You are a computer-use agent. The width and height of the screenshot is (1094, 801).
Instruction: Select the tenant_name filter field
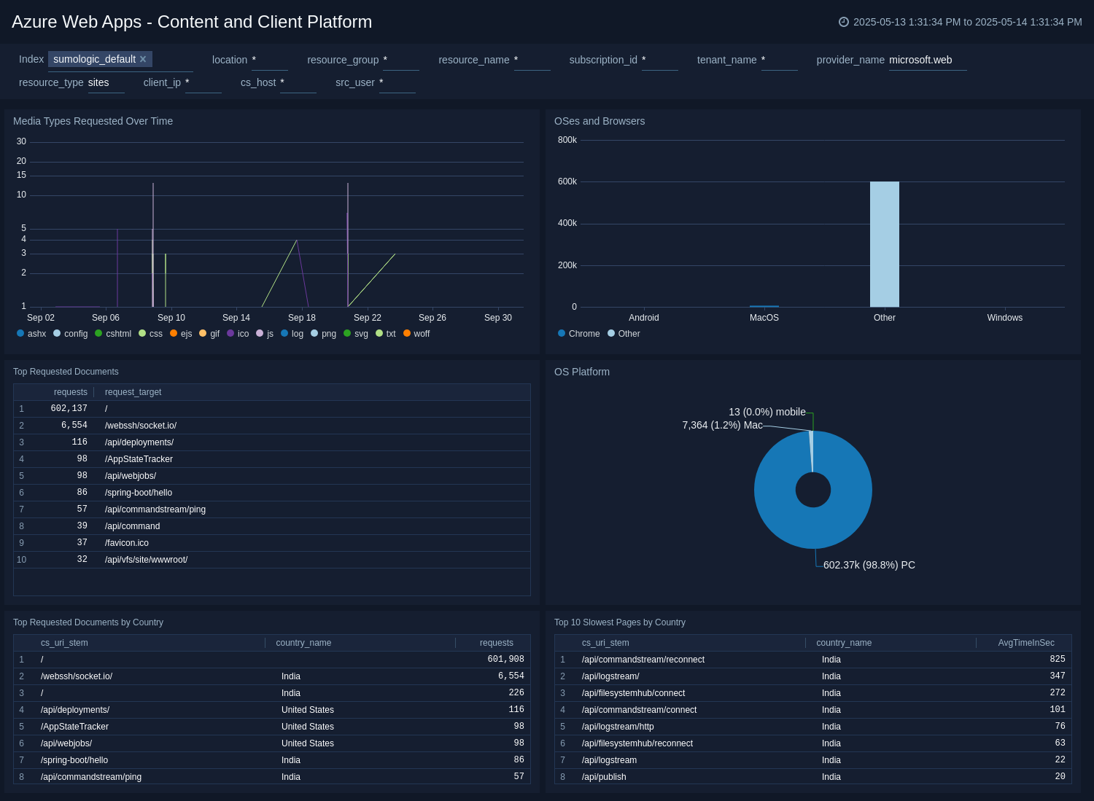tap(780, 60)
